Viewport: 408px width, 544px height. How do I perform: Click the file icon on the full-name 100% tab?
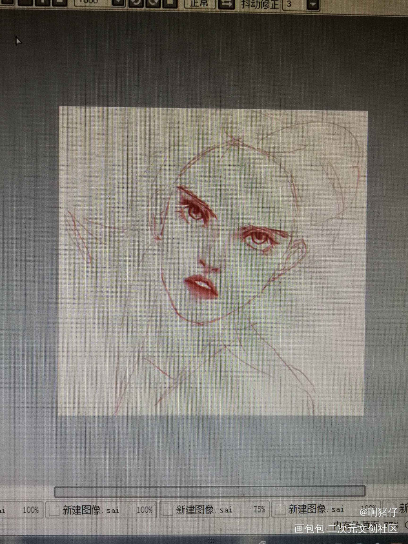54,510
